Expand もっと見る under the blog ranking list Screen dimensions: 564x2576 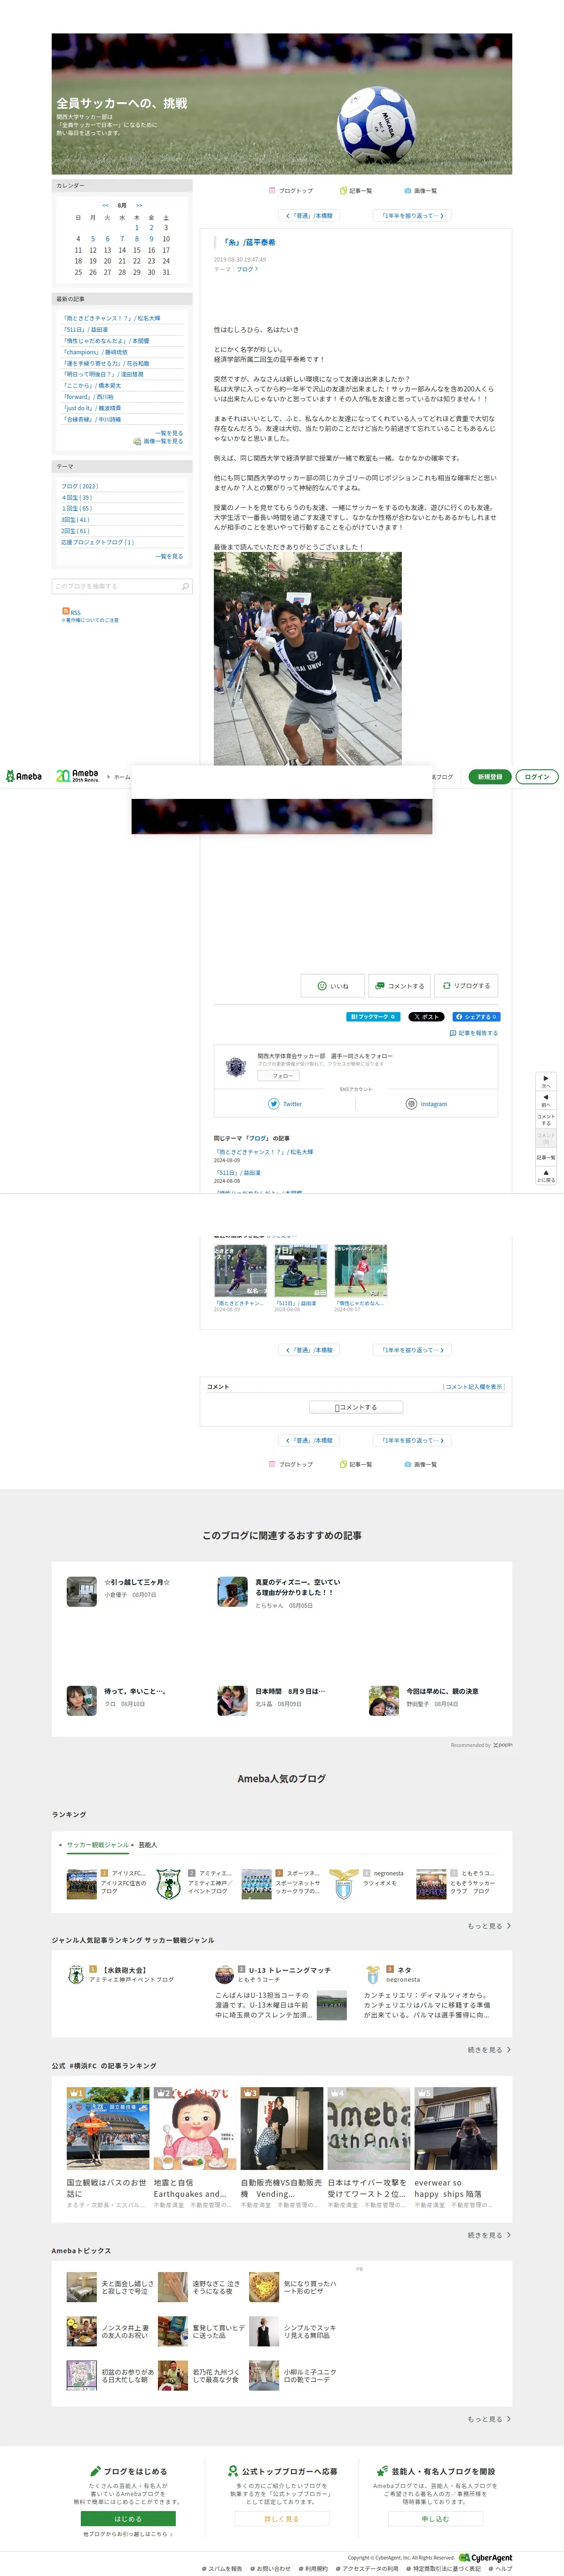coord(489,1925)
